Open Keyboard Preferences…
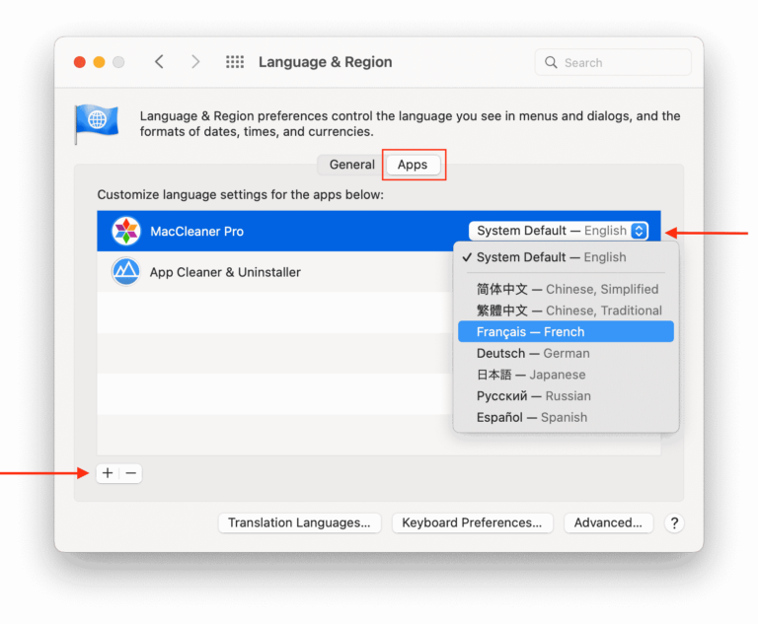 click(472, 523)
